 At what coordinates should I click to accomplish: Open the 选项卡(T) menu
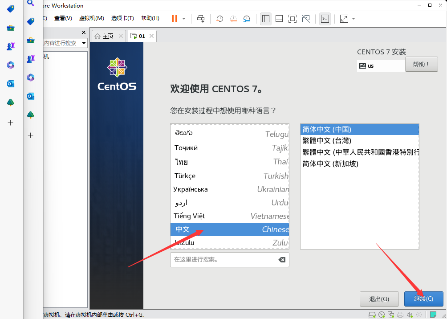(x=122, y=18)
